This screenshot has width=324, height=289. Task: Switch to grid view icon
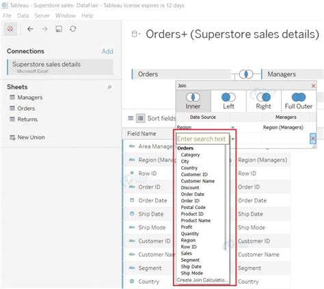tap(131, 118)
